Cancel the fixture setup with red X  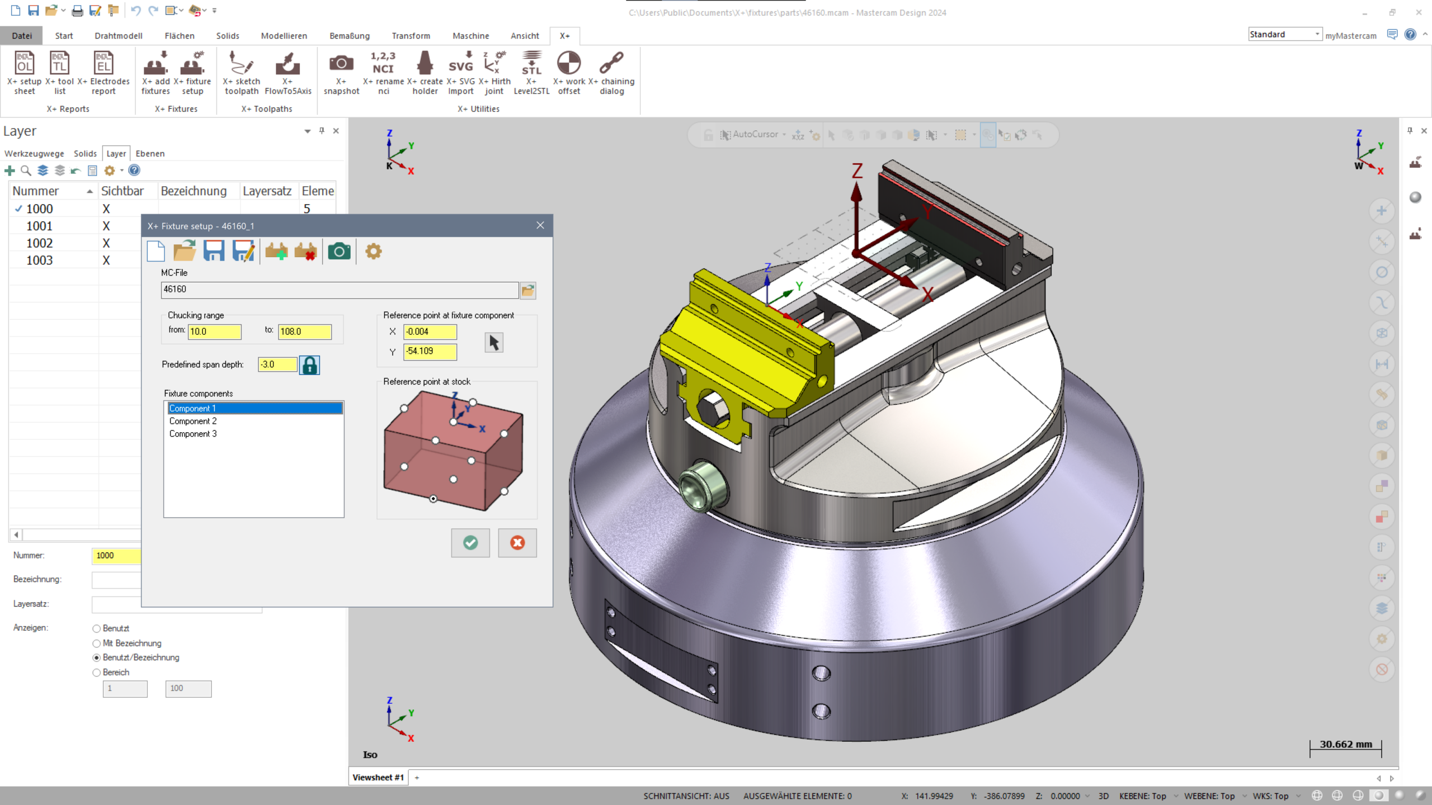[517, 543]
